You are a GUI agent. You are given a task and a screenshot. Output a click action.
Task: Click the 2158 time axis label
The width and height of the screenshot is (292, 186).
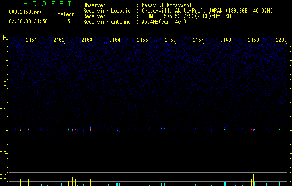click(x=226, y=40)
